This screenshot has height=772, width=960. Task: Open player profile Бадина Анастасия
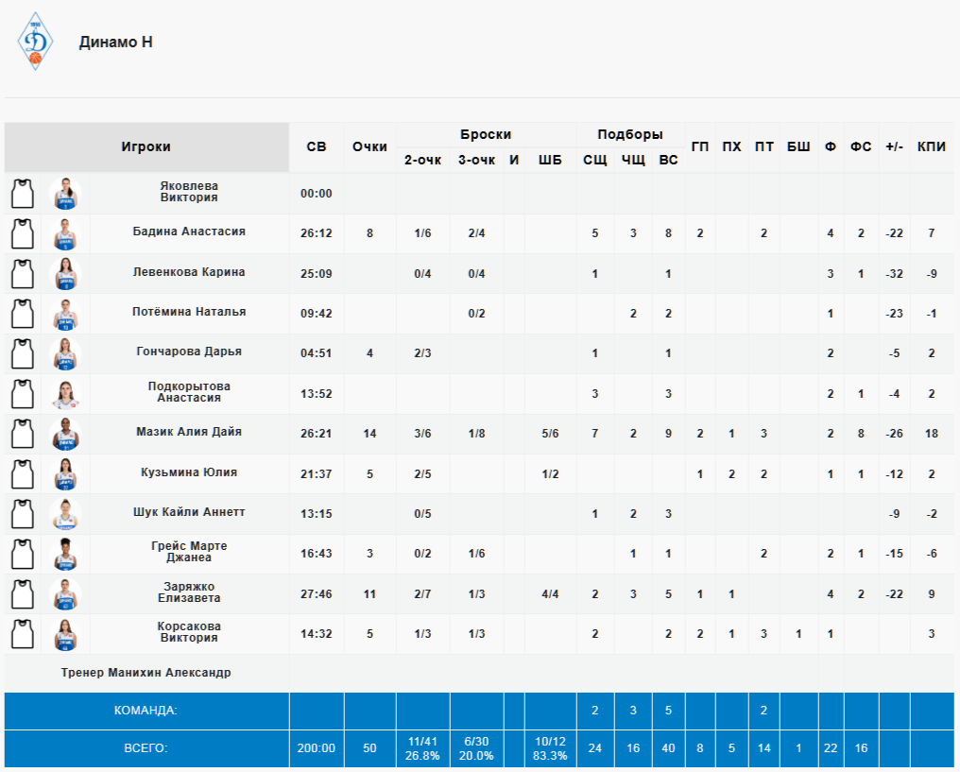[x=189, y=232]
